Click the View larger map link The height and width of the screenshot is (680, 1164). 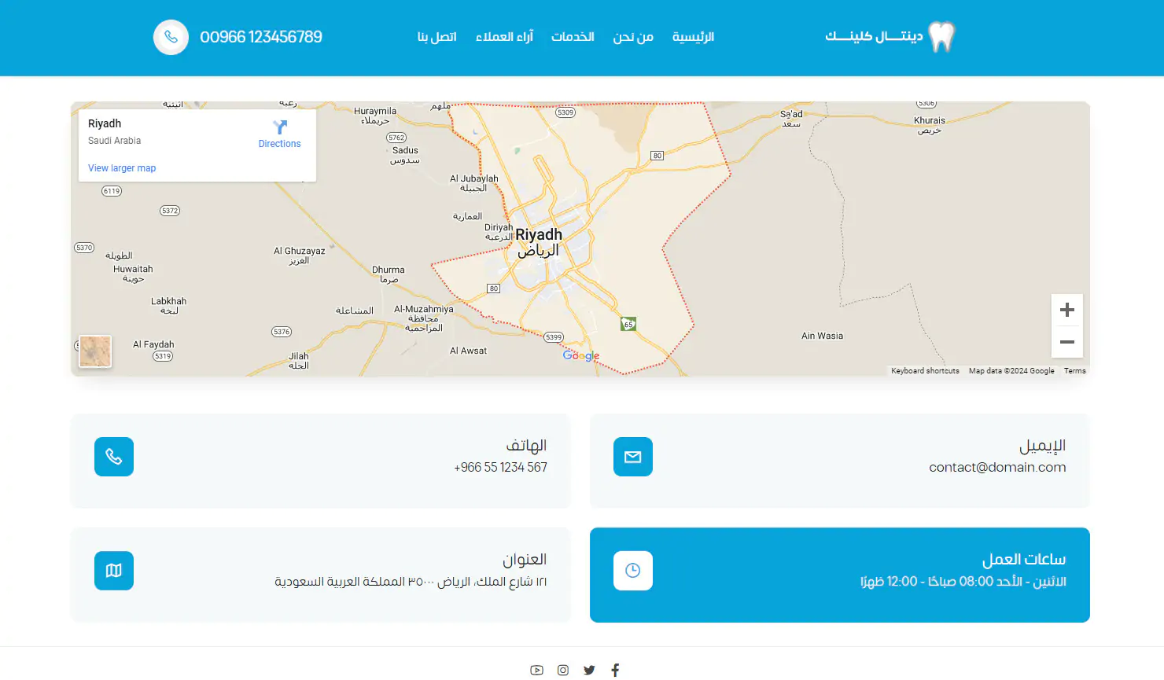122,168
